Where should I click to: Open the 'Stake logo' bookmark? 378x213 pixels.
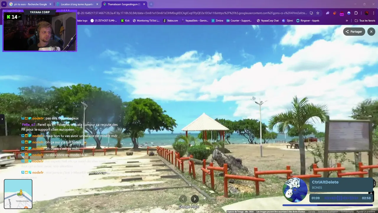click(x=82, y=21)
